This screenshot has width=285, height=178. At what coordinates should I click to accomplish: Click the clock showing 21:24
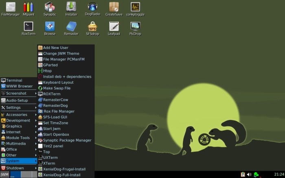point(279,174)
